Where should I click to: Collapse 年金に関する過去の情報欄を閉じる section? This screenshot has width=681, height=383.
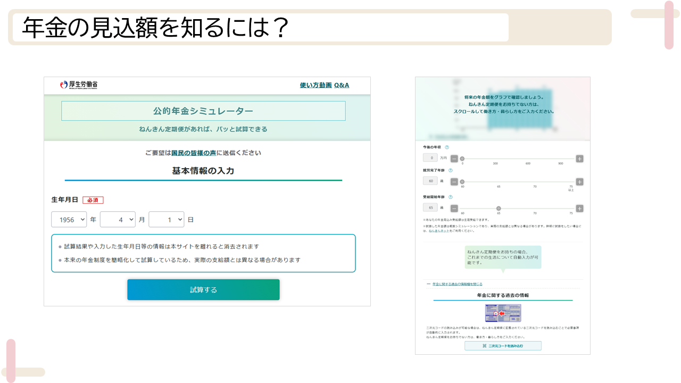pyautogui.click(x=457, y=284)
